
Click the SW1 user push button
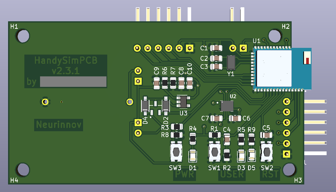[215, 152]
